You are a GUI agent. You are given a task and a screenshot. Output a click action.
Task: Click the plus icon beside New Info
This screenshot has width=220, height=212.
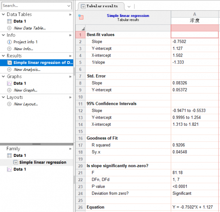[9, 49]
